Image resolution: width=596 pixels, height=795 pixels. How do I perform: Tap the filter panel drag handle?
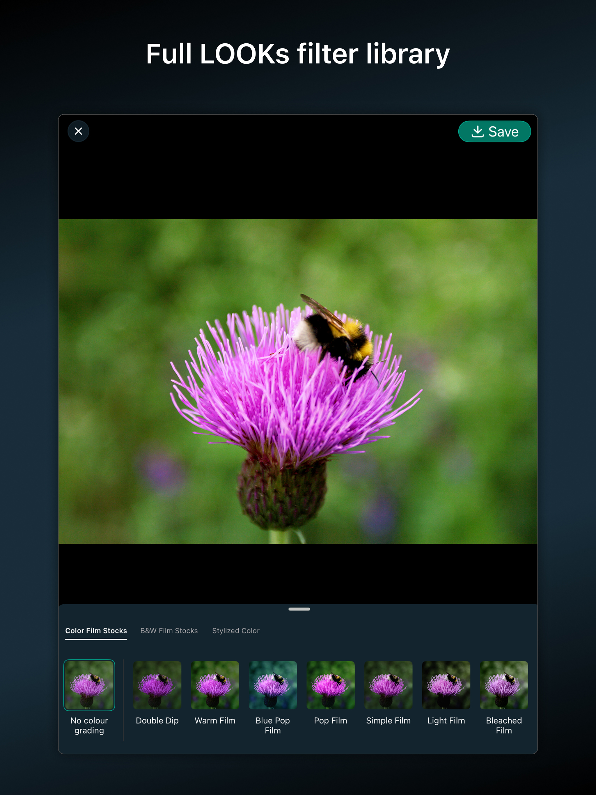click(x=299, y=609)
